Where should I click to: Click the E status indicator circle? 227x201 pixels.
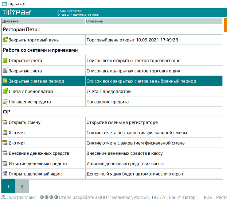[x=56, y=197]
